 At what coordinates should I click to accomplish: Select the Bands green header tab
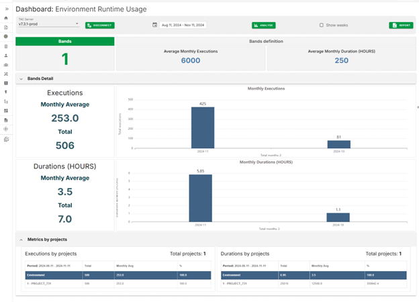(64, 41)
